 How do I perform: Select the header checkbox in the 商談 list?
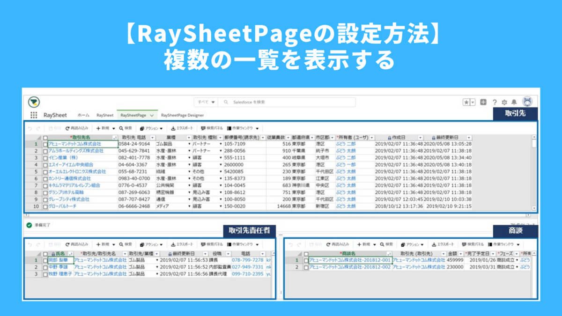coord(306,253)
